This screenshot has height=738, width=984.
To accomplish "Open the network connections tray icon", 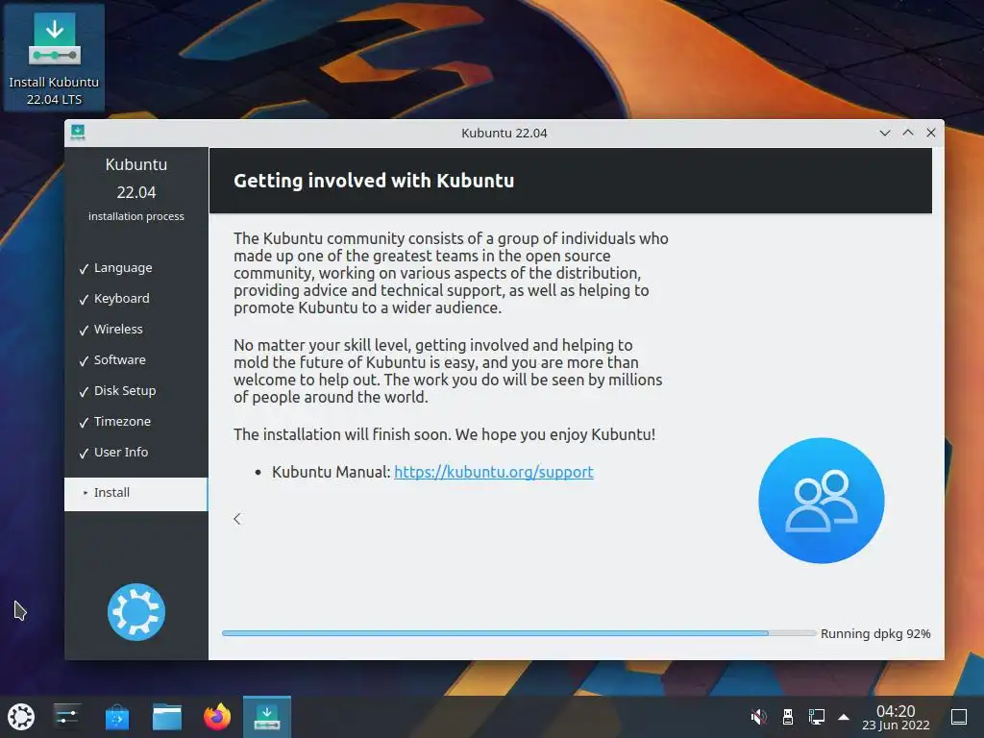I will click(x=817, y=717).
